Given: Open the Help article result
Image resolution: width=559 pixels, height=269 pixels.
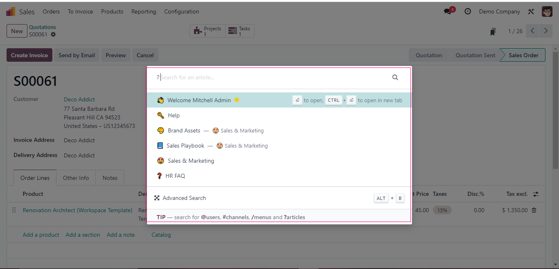Looking at the screenshot, I should pyautogui.click(x=279, y=115).
